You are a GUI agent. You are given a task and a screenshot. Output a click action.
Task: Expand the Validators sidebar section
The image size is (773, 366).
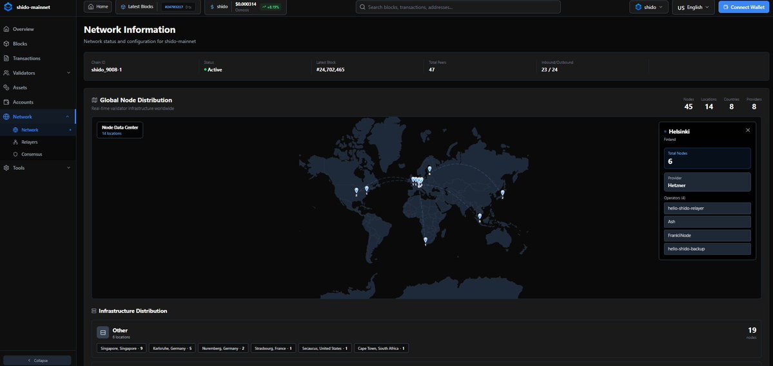[38, 73]
